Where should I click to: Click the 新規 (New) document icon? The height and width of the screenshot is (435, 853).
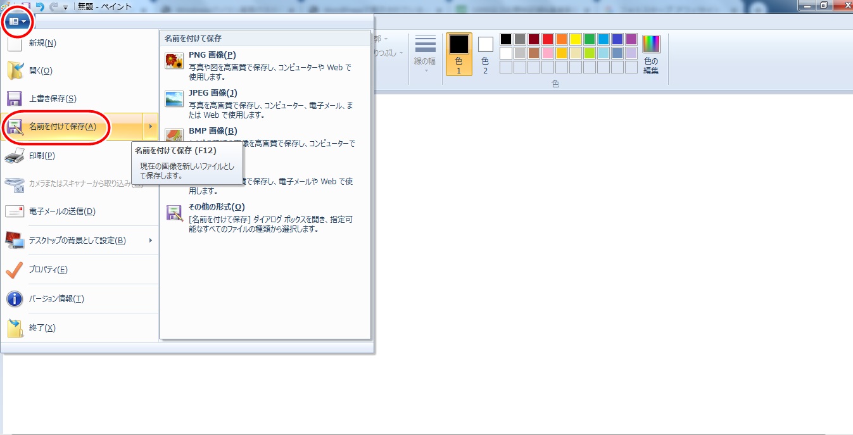click(x=15, y=43)
